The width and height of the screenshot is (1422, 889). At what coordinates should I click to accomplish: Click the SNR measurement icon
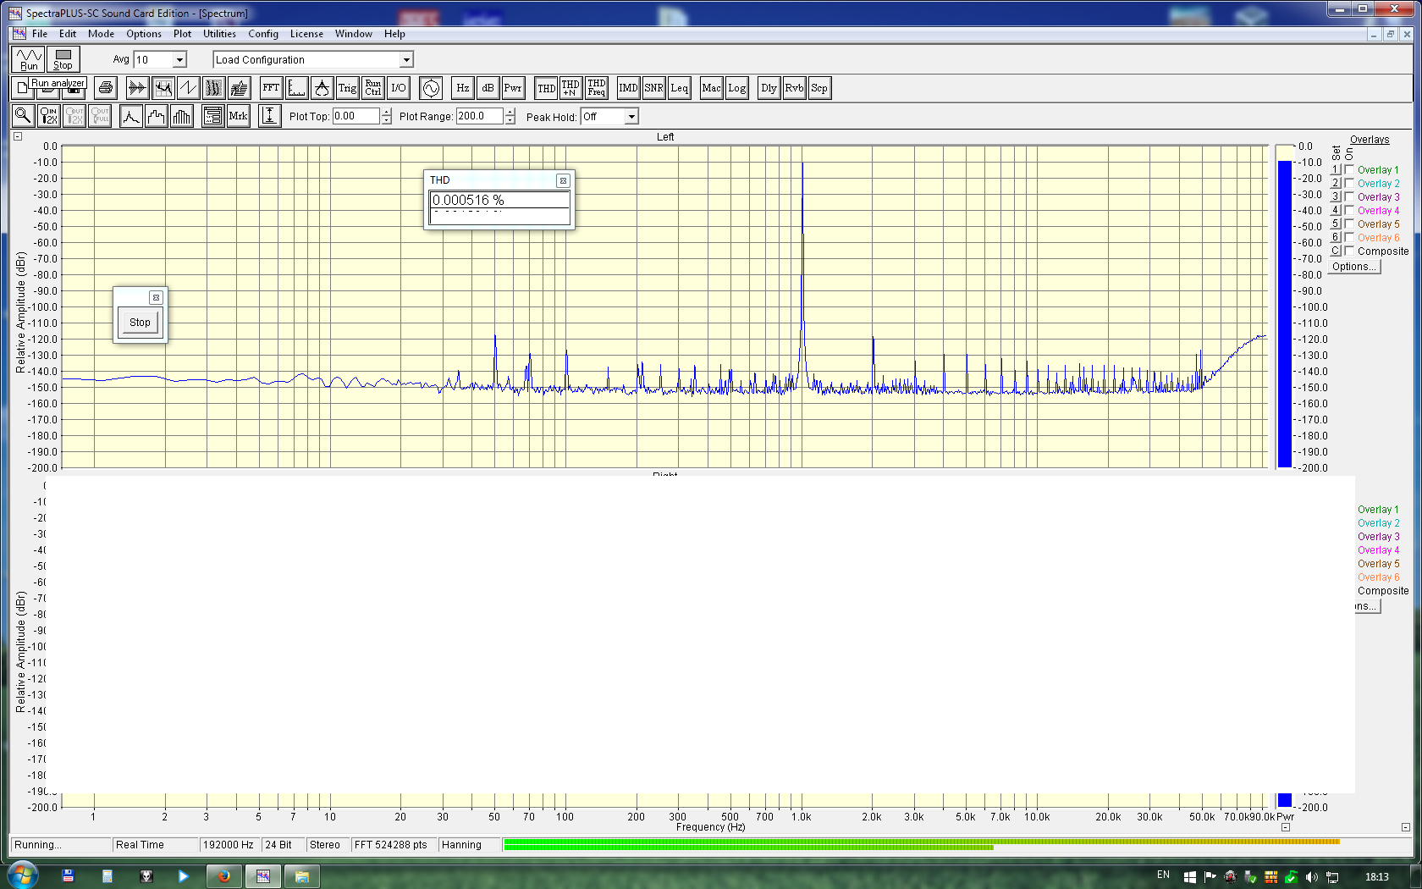(653, 88)
